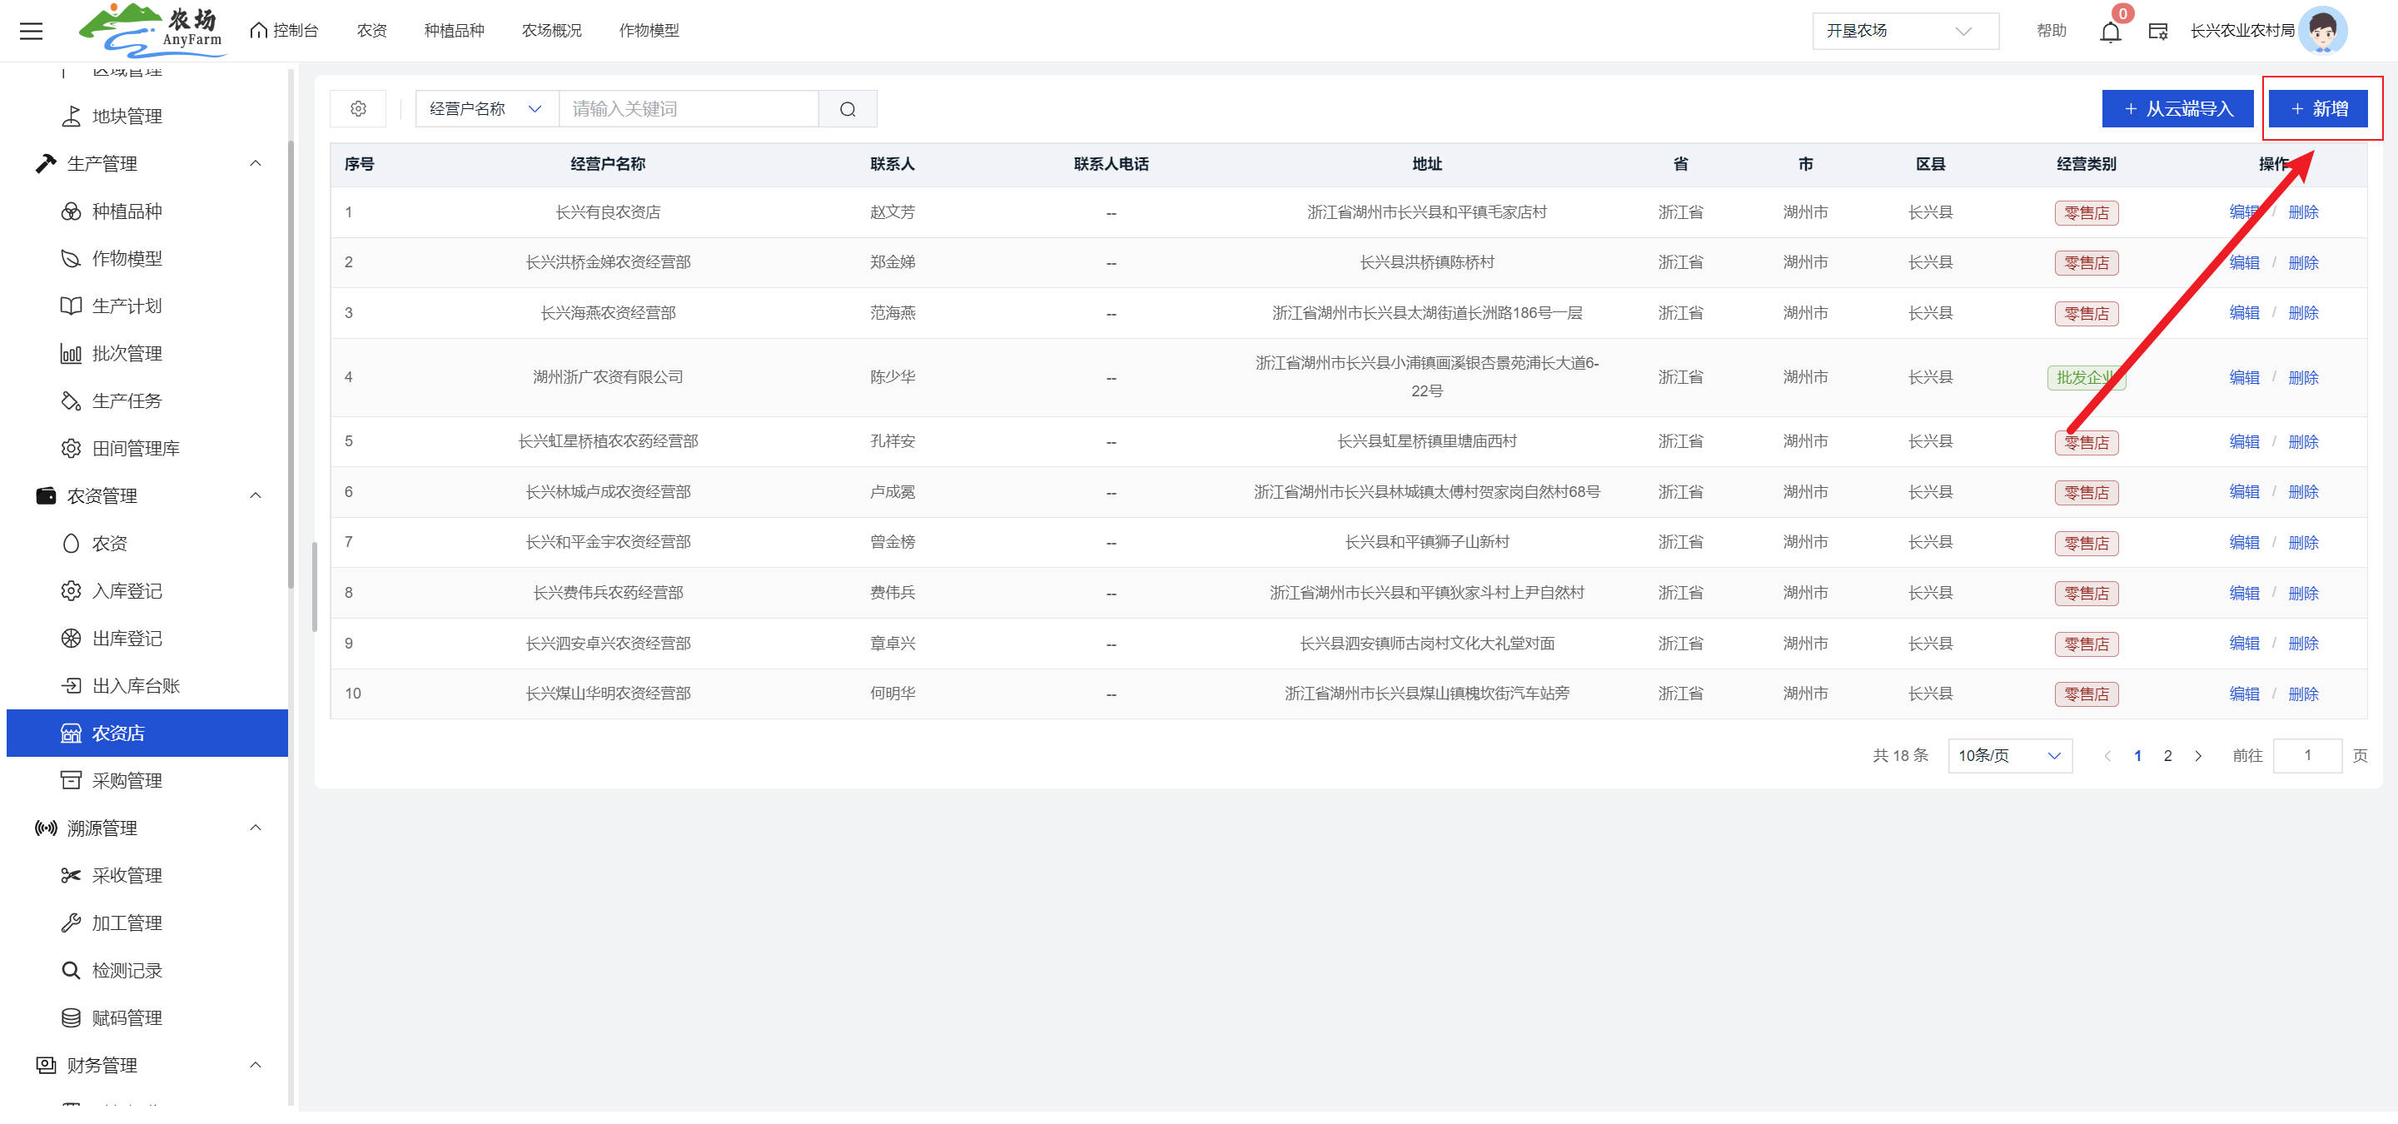This screenshot has height=1124, width=2398.
Task: Open 农场概况 in top navigation
Action: [551, 31]
